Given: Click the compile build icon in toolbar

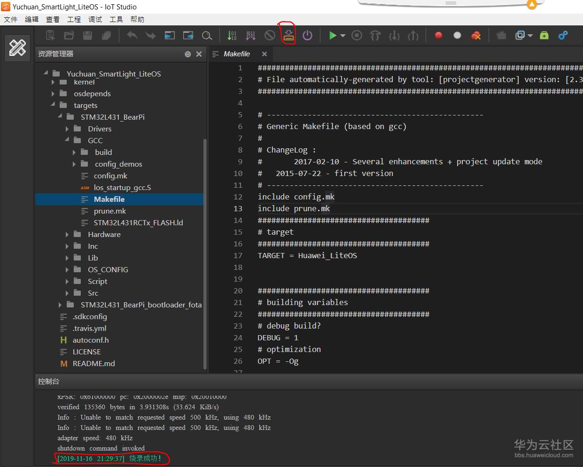Looking at the screenshot, I should [232, 35].
